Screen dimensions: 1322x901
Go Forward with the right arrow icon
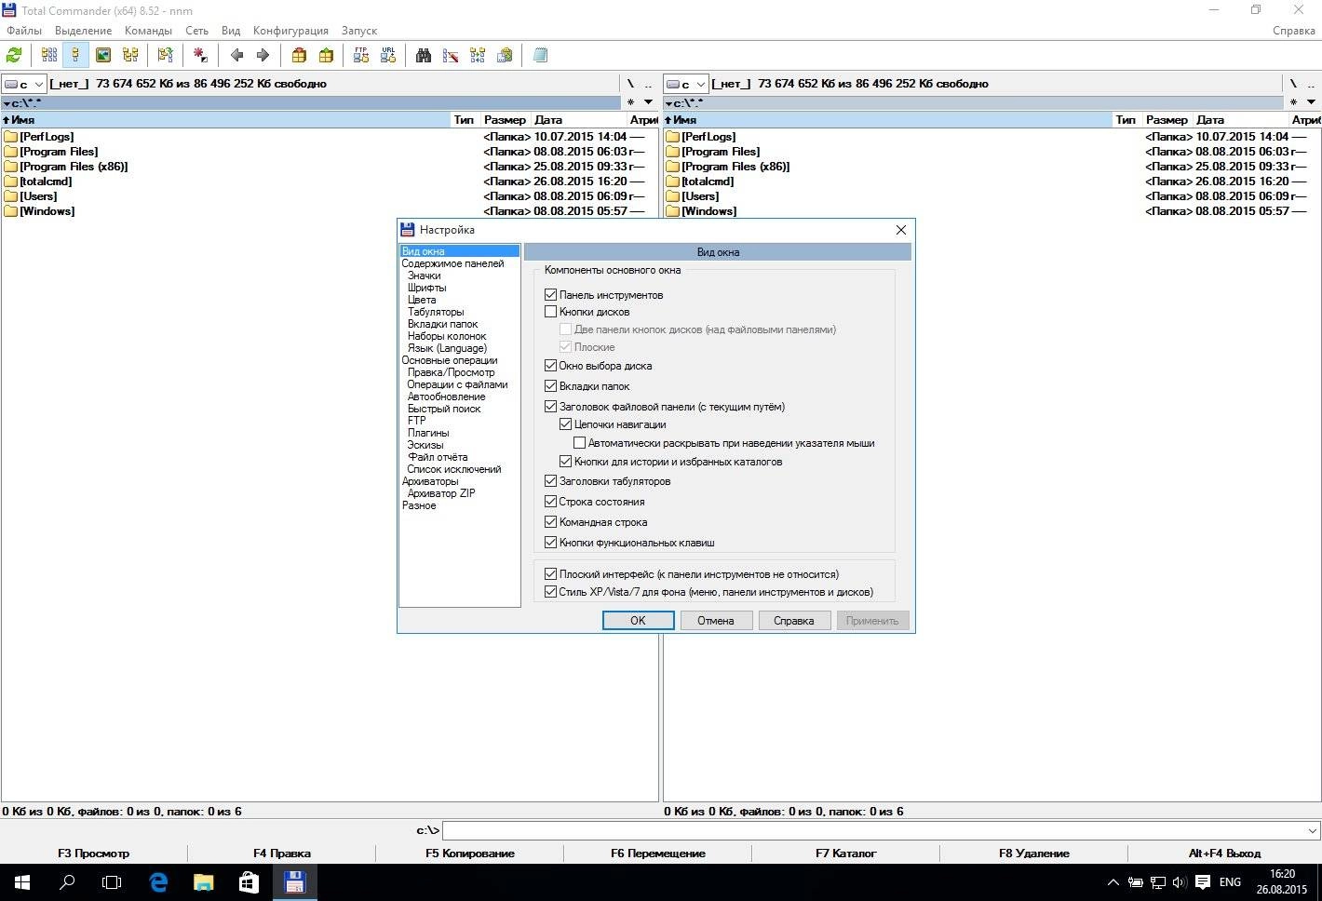click(263, 55)
